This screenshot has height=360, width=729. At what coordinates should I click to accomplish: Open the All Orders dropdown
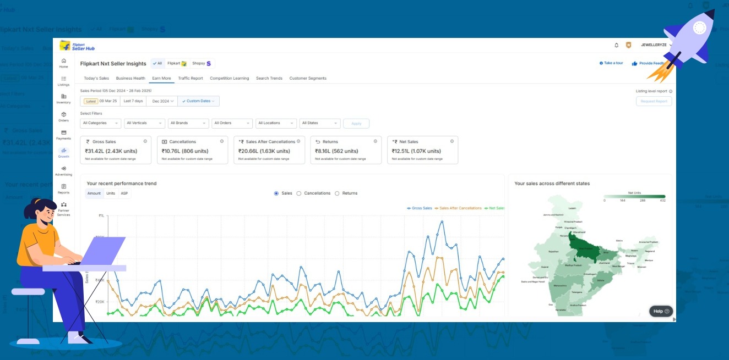[x=232, y=123]
